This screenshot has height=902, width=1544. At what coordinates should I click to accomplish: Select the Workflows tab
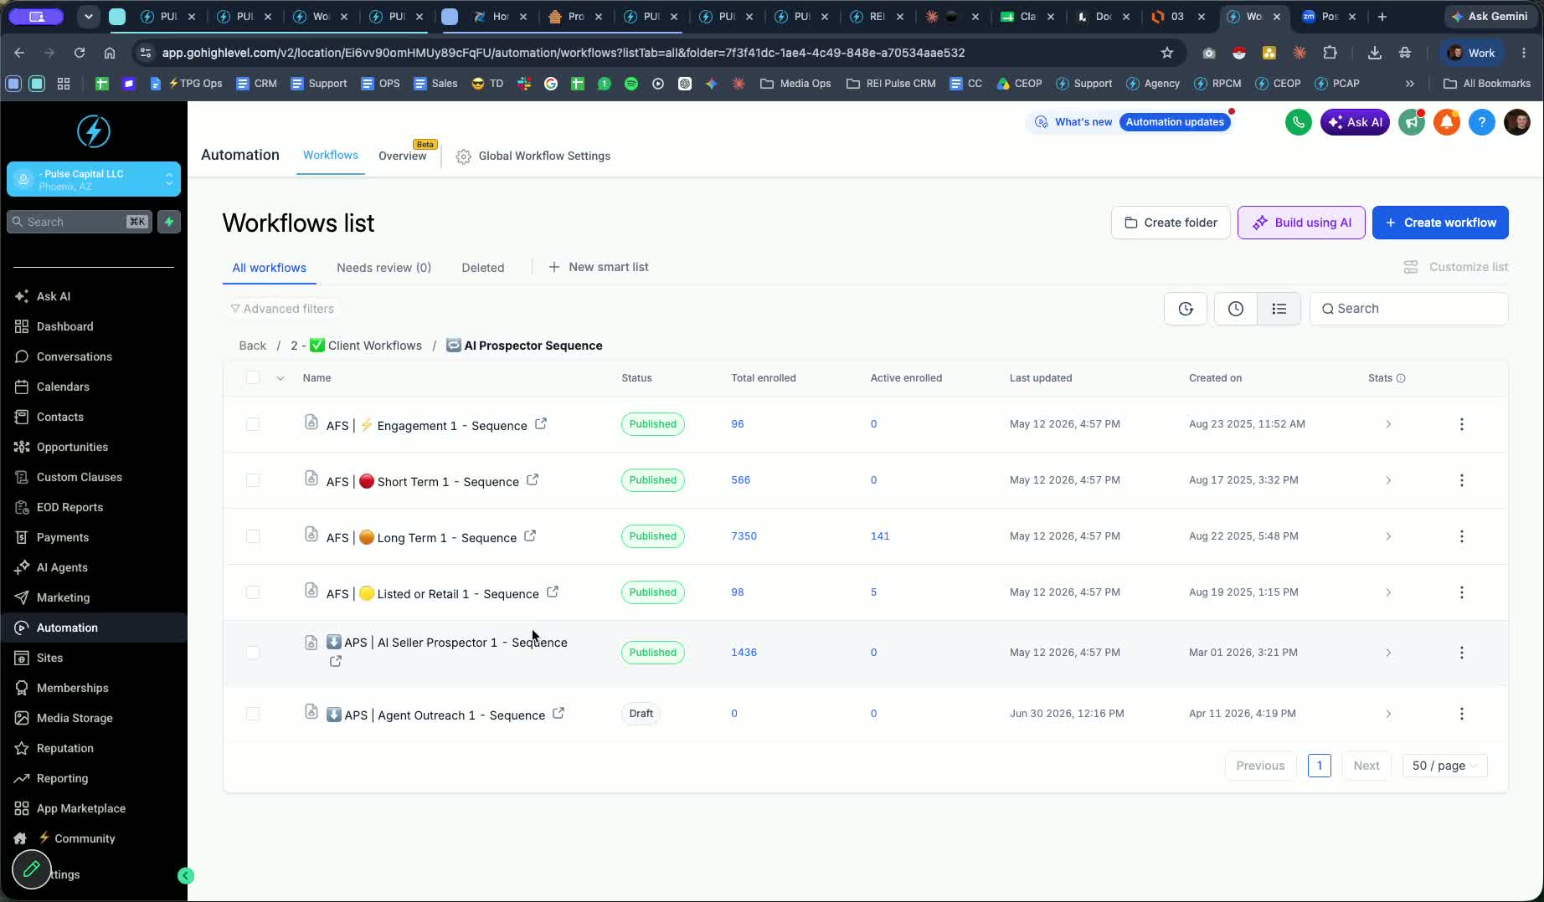(331, 156)
